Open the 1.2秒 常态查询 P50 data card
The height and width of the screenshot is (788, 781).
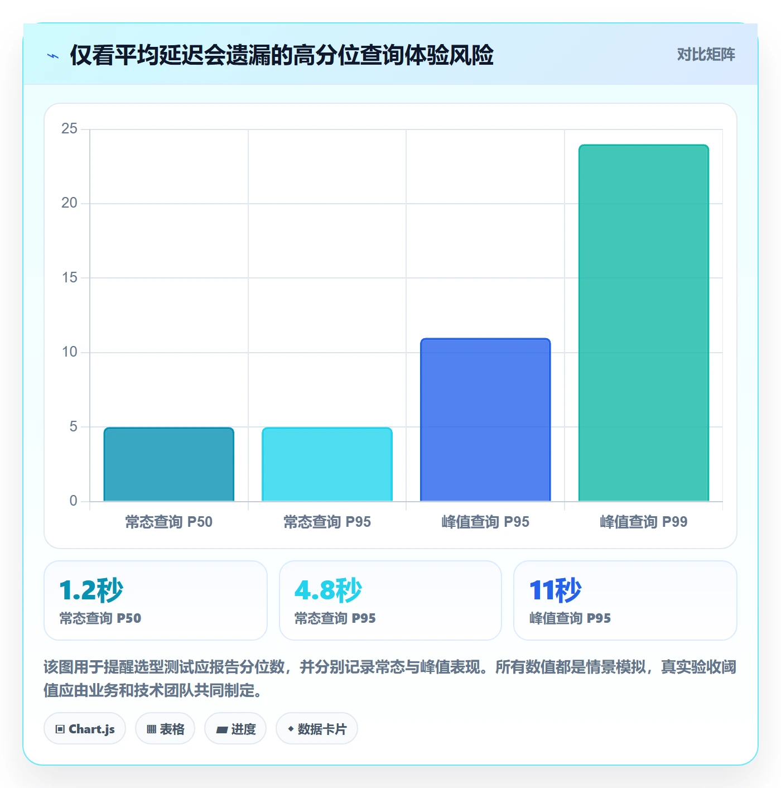pos(156,600)
